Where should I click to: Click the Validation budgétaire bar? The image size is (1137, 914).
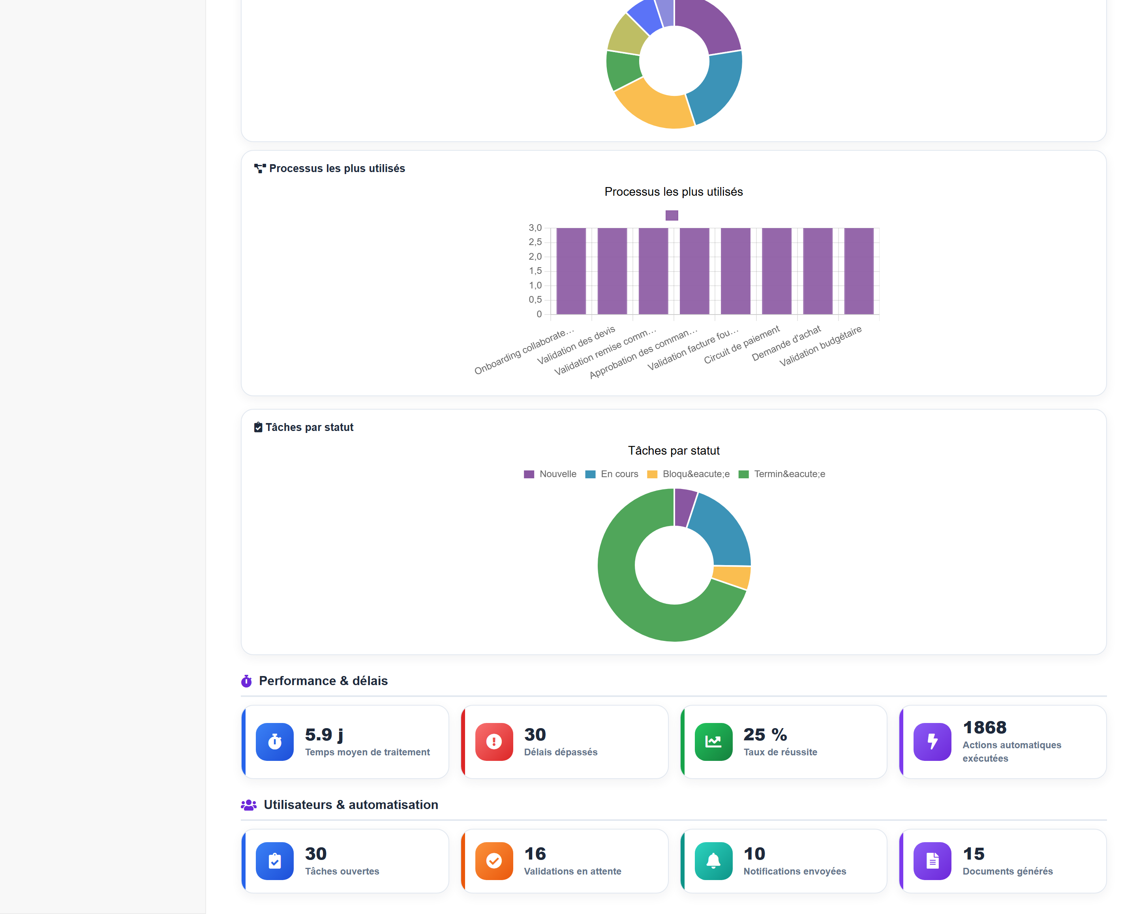point(859,271)
